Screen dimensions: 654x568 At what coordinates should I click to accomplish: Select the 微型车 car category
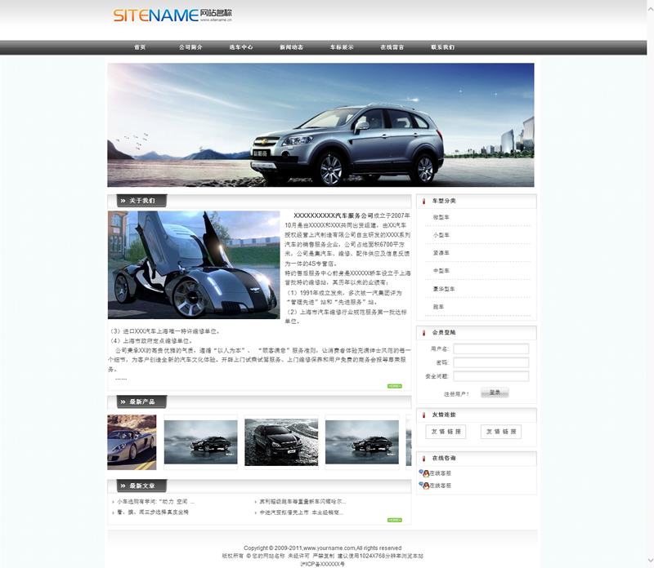tap(441, 217)
